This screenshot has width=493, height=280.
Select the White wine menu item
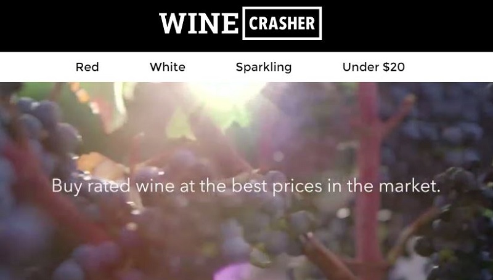167,67
